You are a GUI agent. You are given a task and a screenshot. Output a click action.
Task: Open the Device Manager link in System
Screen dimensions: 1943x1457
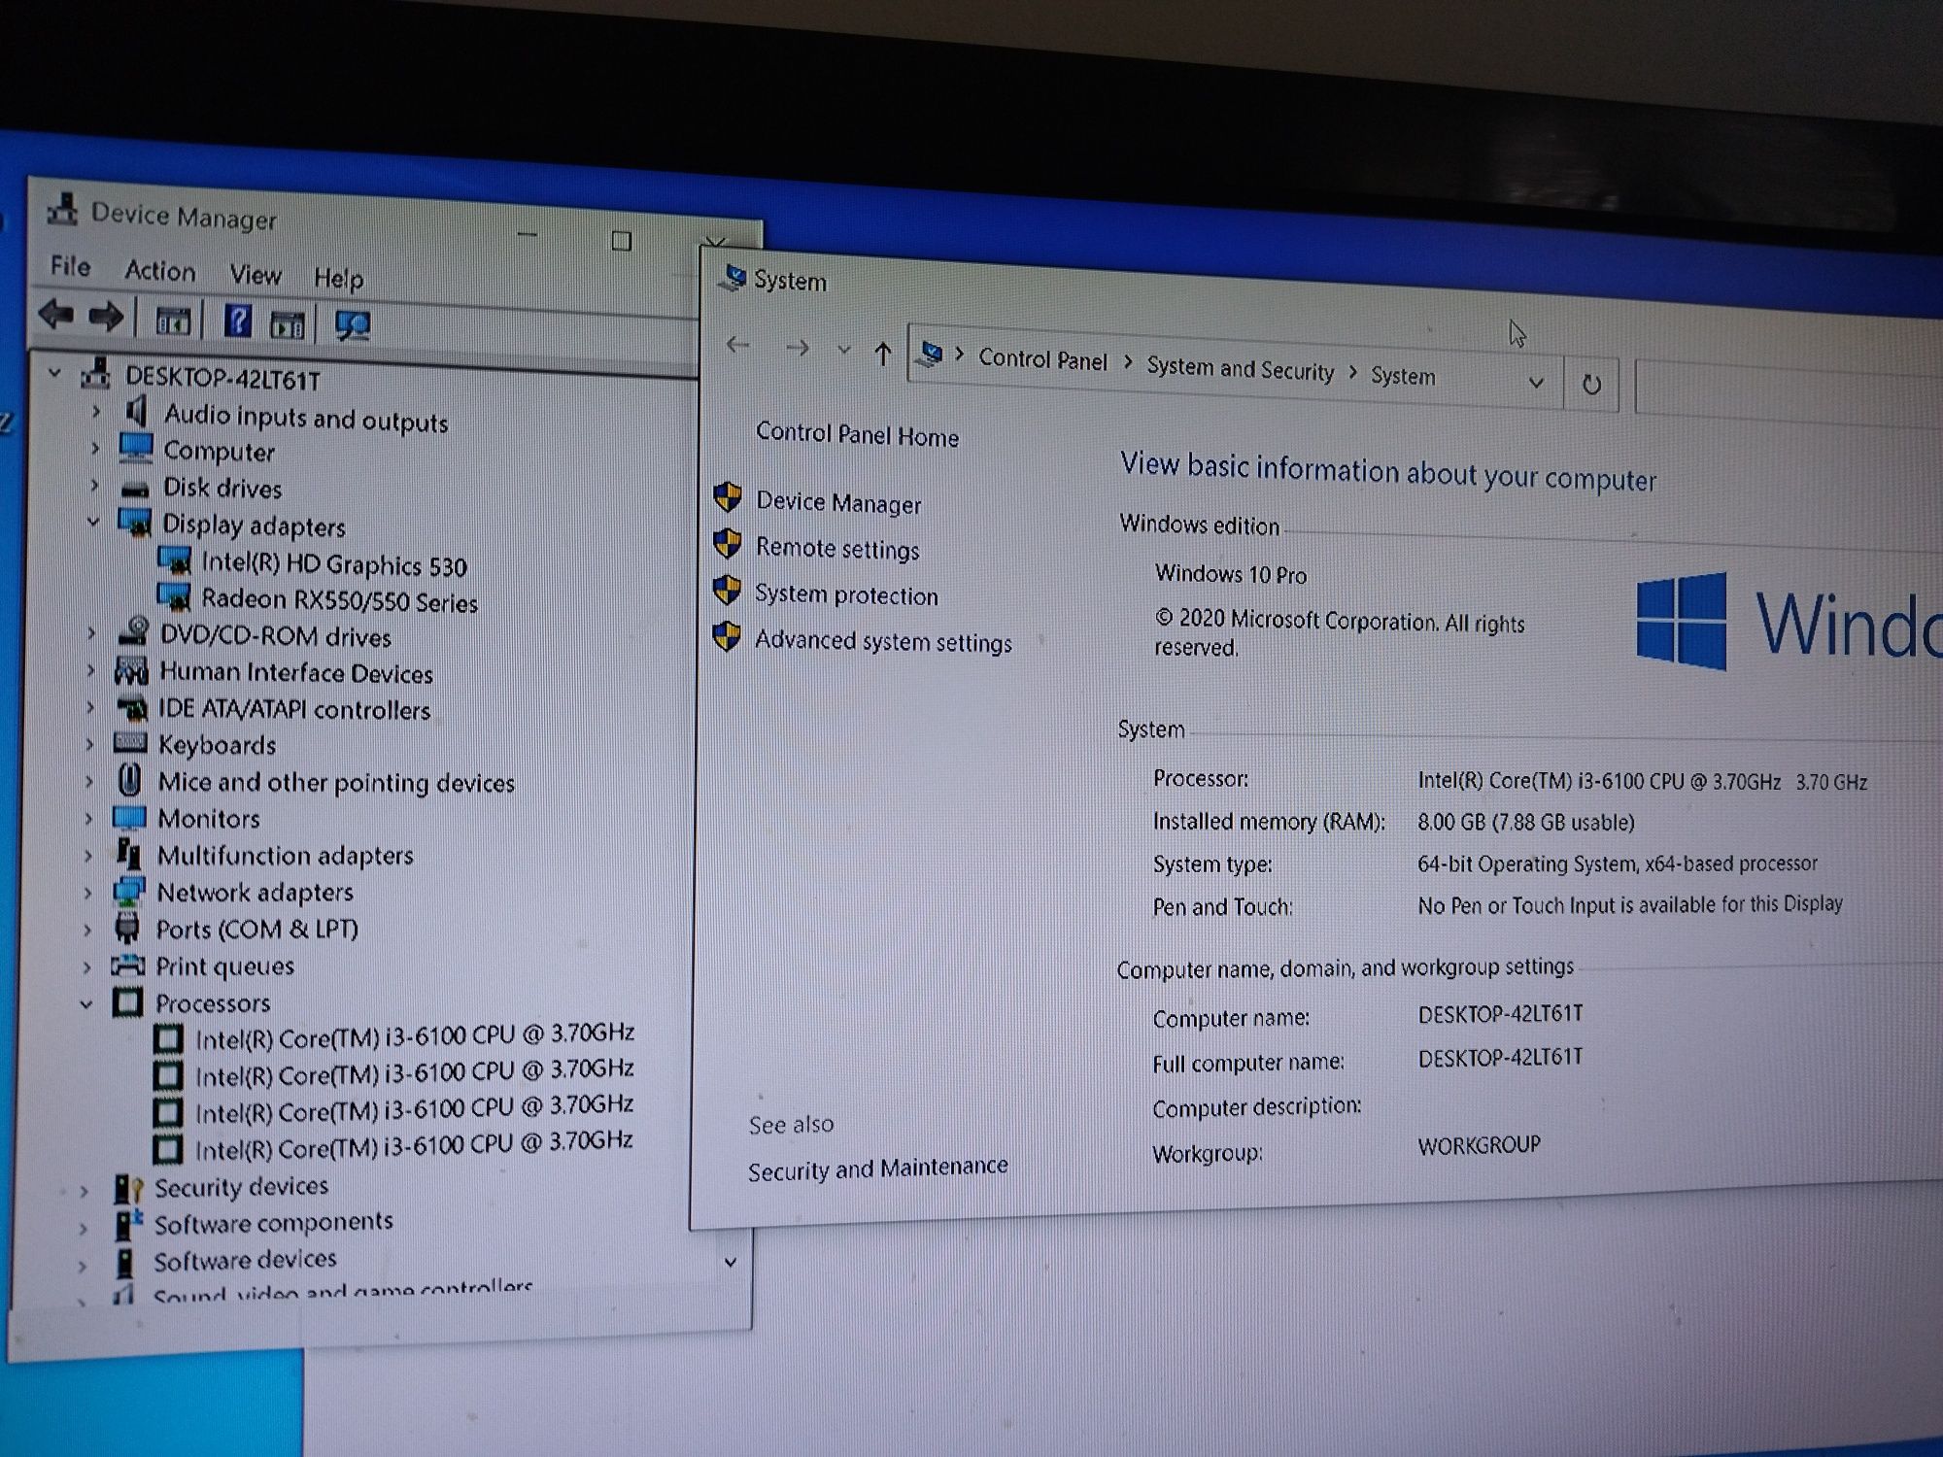click(x=838, y=502)
